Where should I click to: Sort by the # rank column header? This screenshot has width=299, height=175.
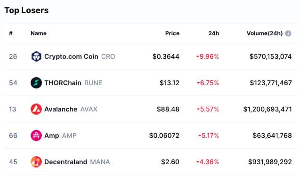11,33
